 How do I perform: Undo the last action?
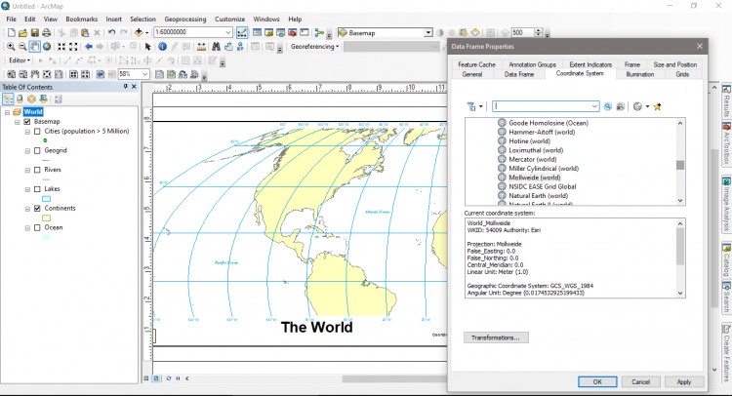click(111, 32)
